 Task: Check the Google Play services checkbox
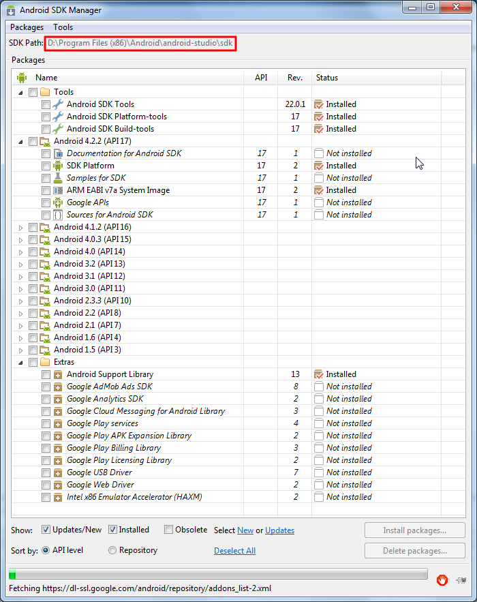tap(46, 424)
